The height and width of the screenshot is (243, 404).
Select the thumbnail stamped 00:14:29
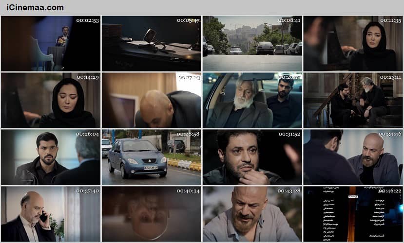[51, 100]
